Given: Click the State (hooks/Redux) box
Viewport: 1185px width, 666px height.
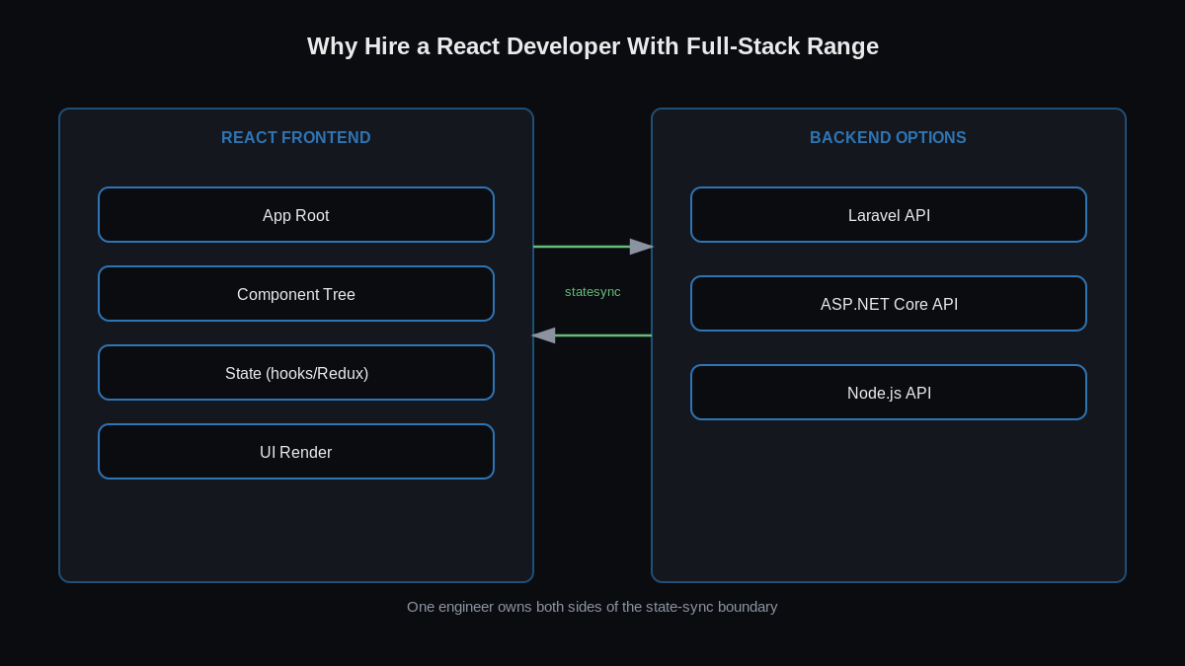Looking at the screenshot, I should 296,373.
